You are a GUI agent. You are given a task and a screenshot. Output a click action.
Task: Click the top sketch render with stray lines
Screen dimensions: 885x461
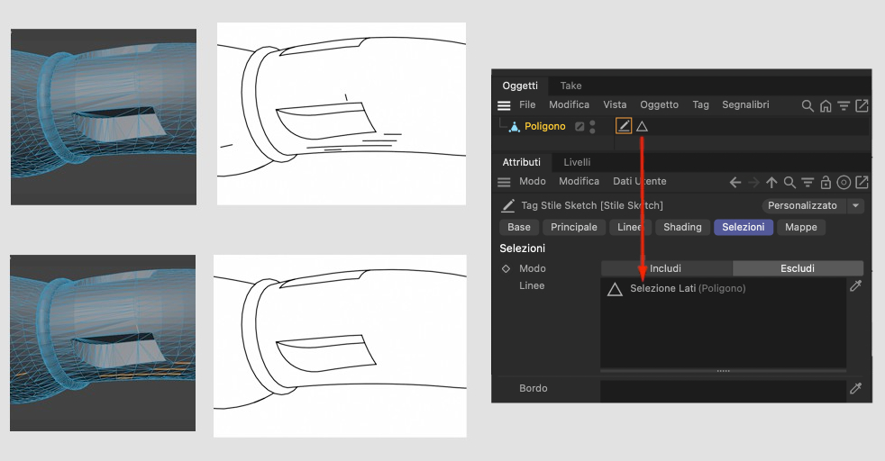coord(342,113)
